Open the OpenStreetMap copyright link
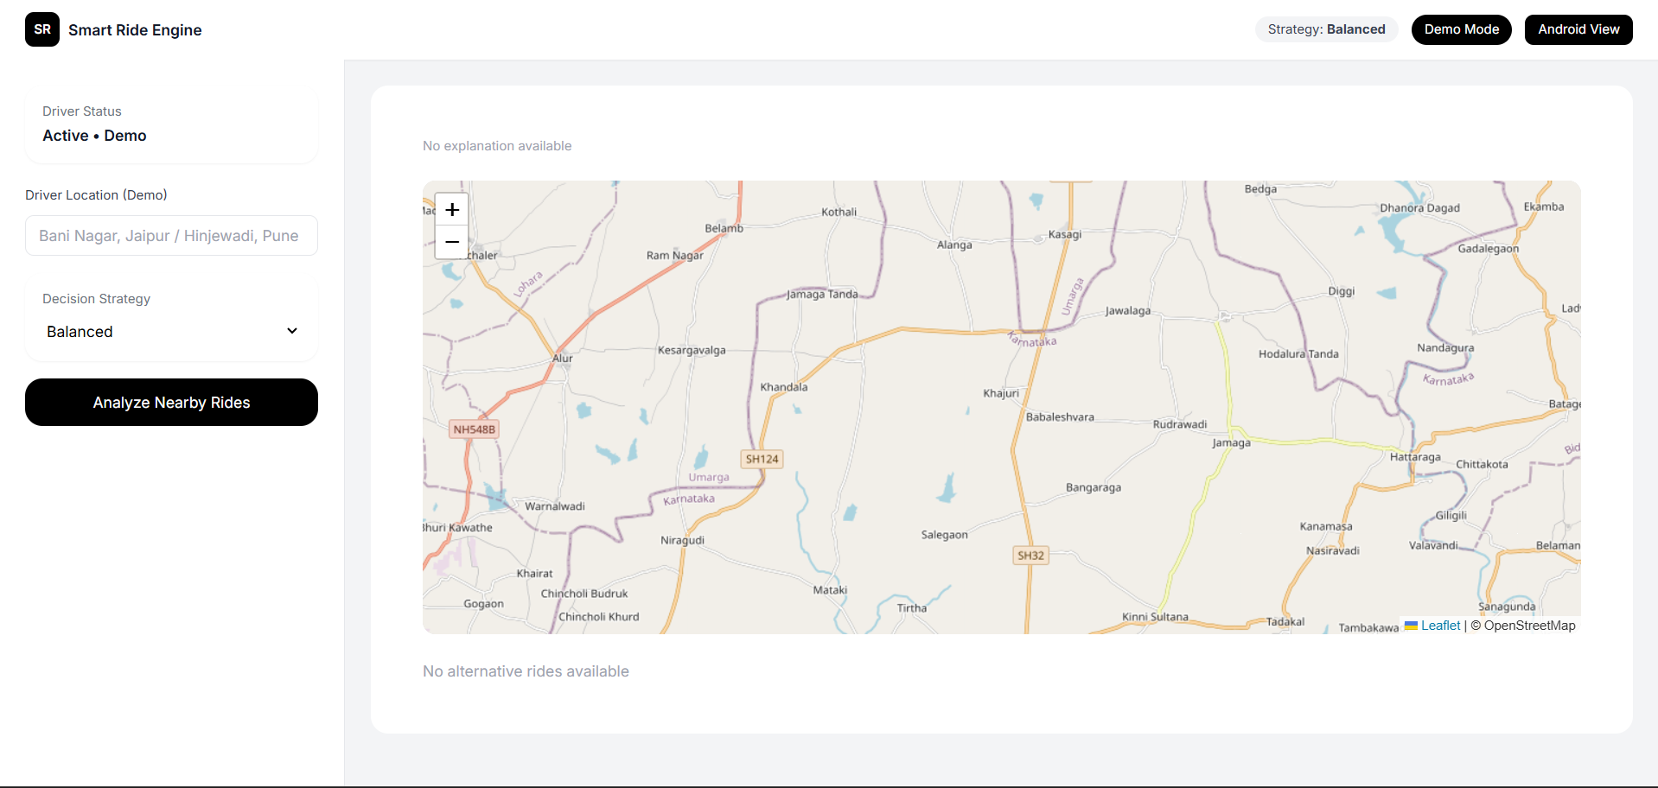1658x788 pixels. (x=1529, y=626)
